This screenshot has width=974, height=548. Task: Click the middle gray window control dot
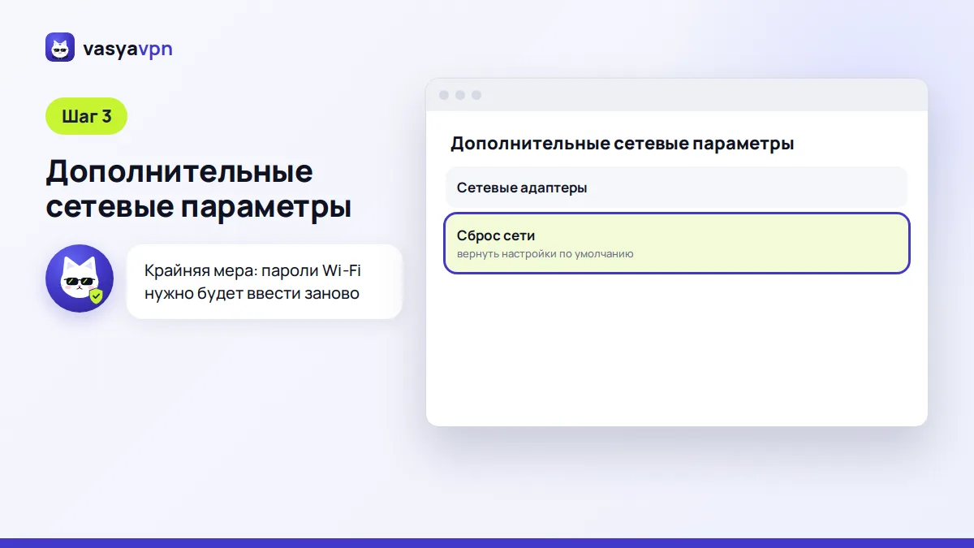pyautogui.click(x=460, y=95)
